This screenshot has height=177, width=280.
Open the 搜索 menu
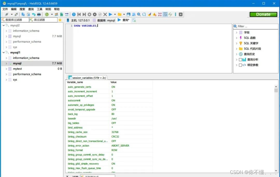click(22, 9)
